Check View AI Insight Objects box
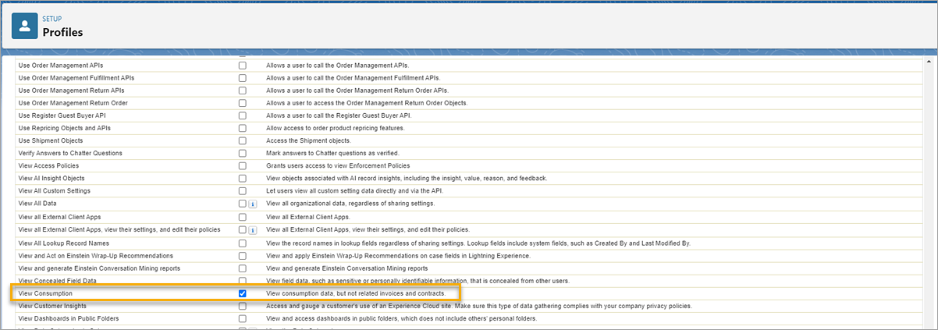The height and width of the screenshot is (330, 938). point(242,179)
